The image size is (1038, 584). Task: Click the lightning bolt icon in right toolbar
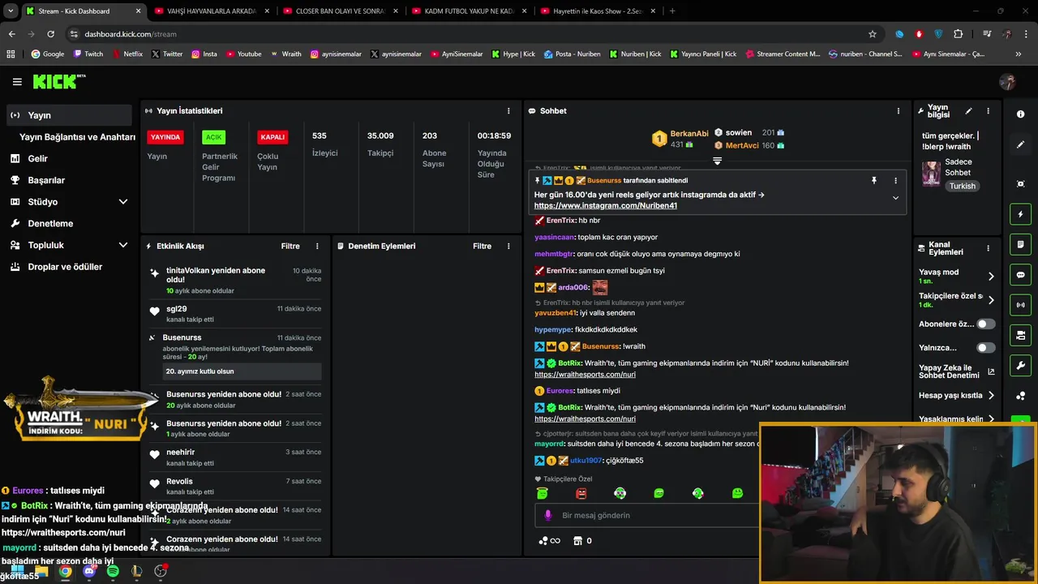[x=1020, y=214]
